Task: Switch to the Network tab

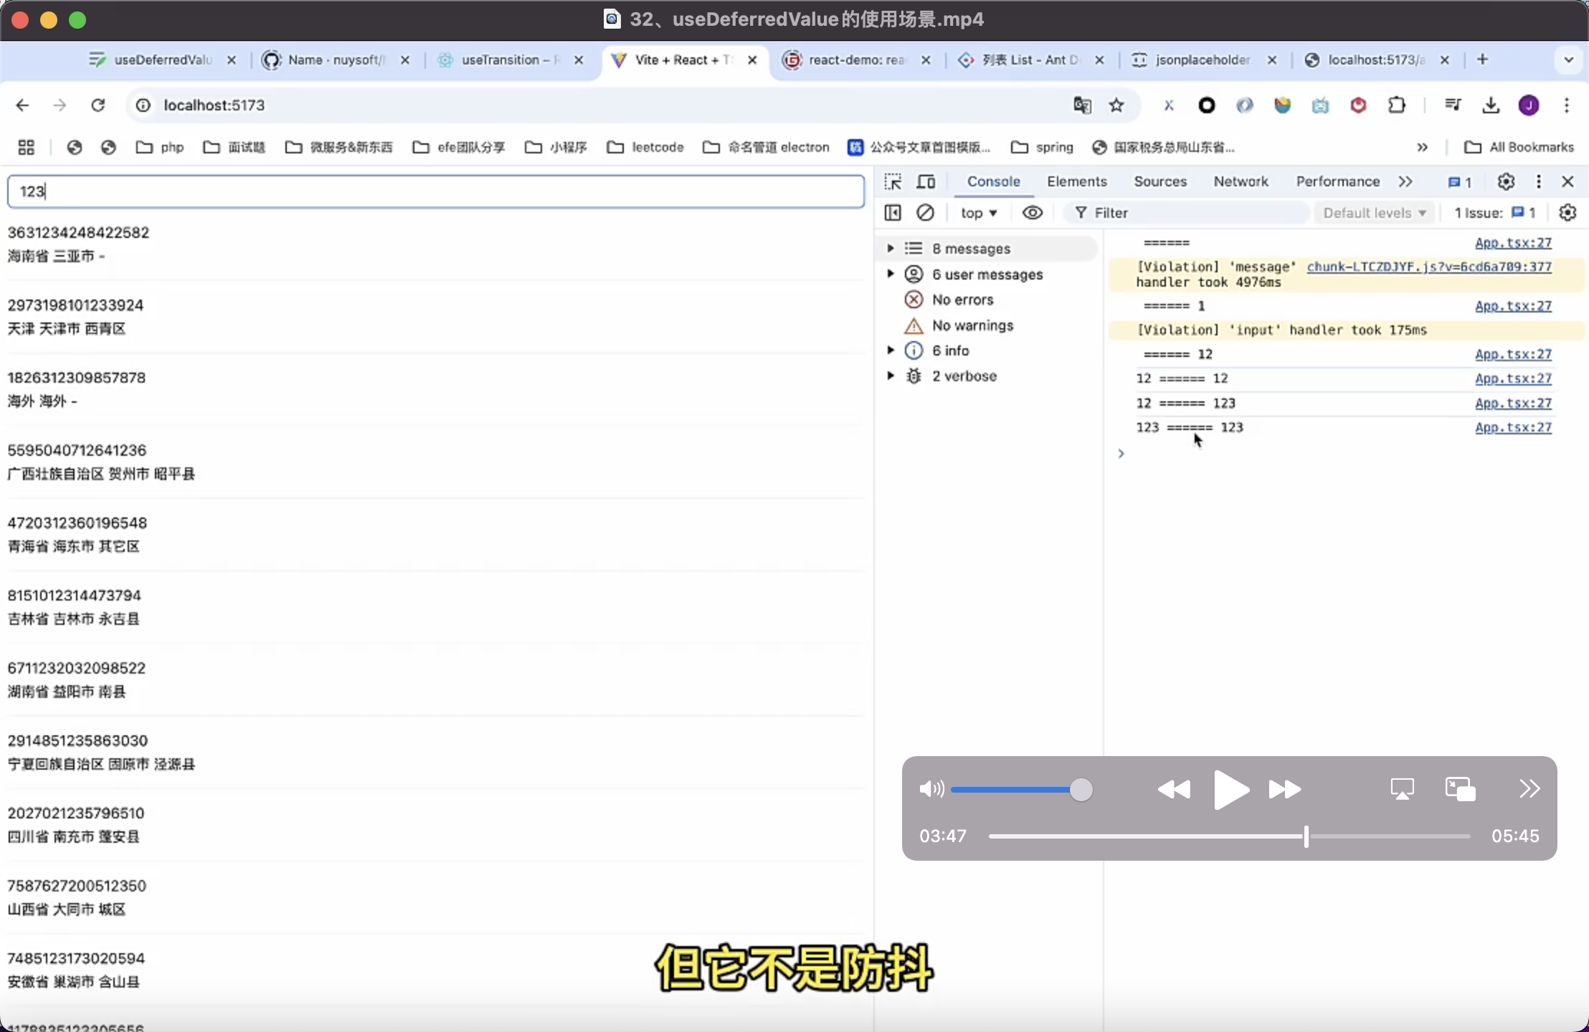Action: (x=1241, y=181)
